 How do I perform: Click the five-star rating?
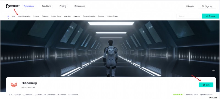[x=178, y=95]
